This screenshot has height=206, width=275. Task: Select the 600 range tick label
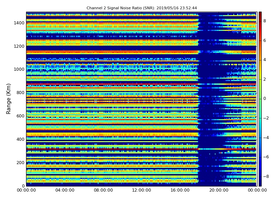(x=20, y=116)
